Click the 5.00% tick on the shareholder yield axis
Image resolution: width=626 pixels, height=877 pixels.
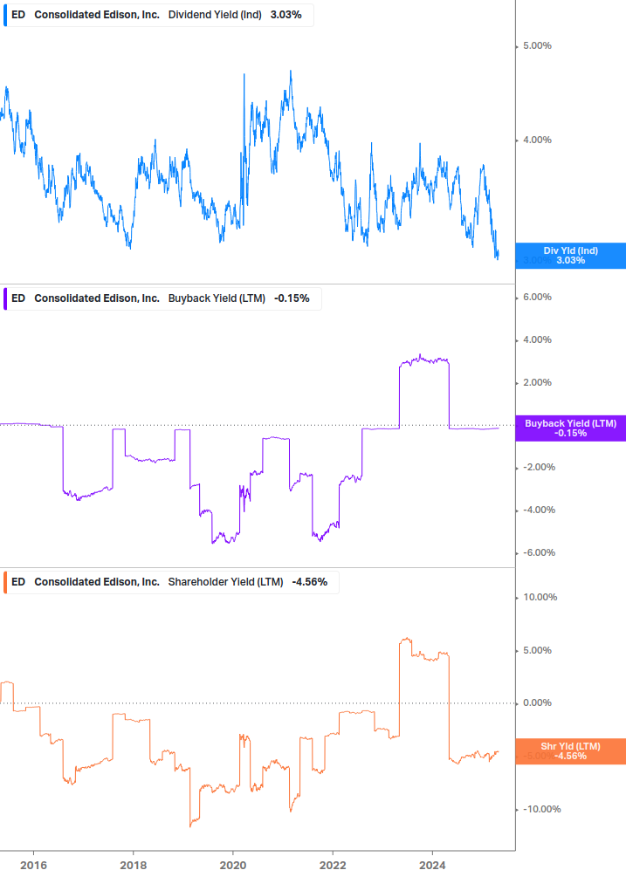(x=537, y=650)
